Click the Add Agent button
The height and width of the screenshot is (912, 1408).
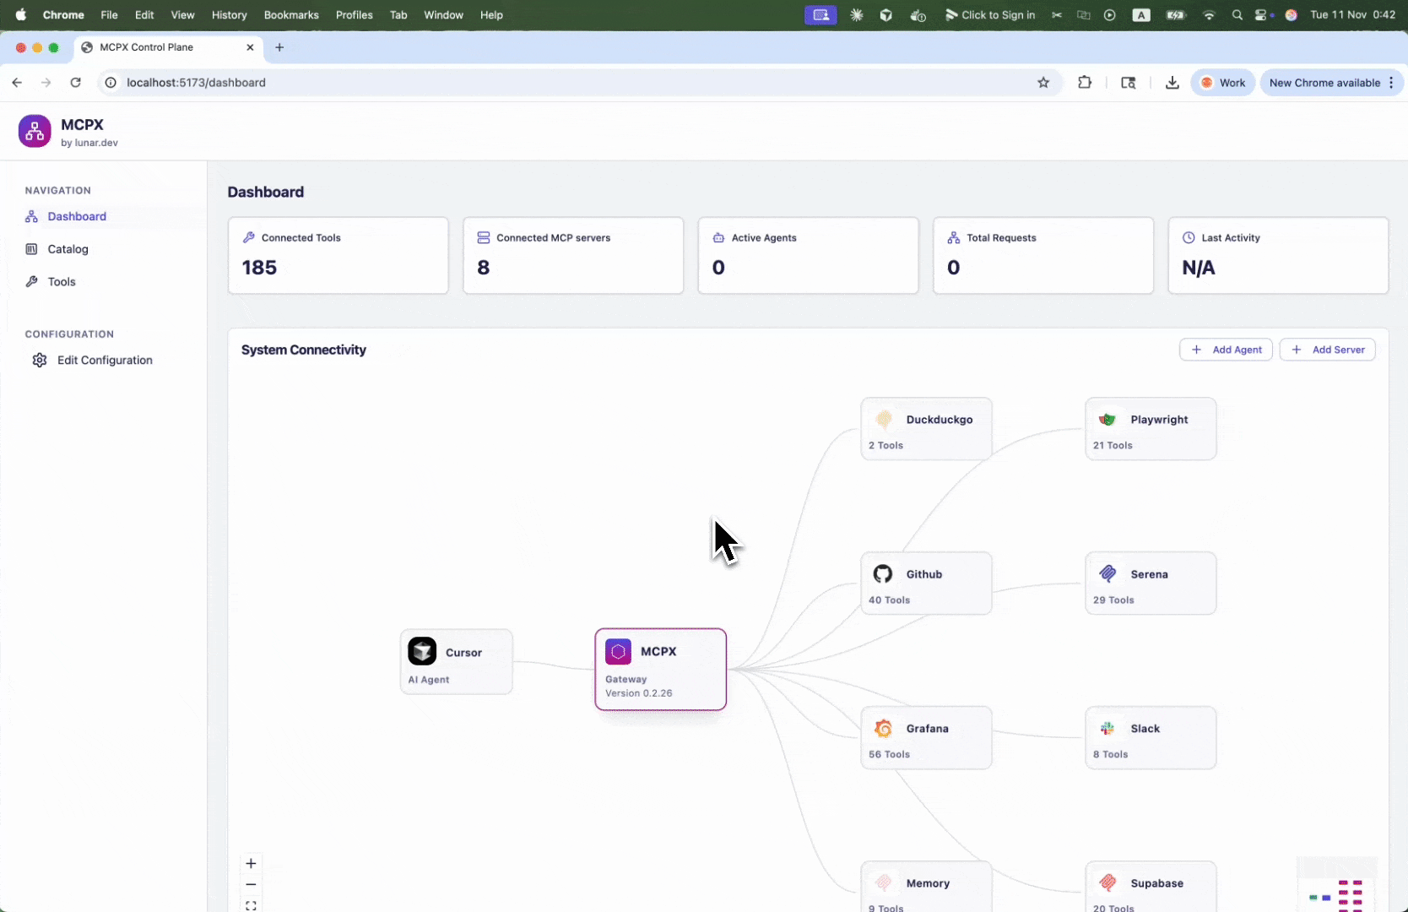(x=1226, y=349)
